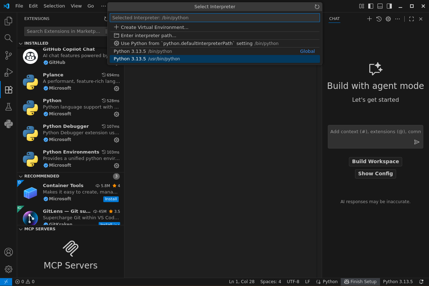Click the Build Workspace button

(x=375, y=162)
